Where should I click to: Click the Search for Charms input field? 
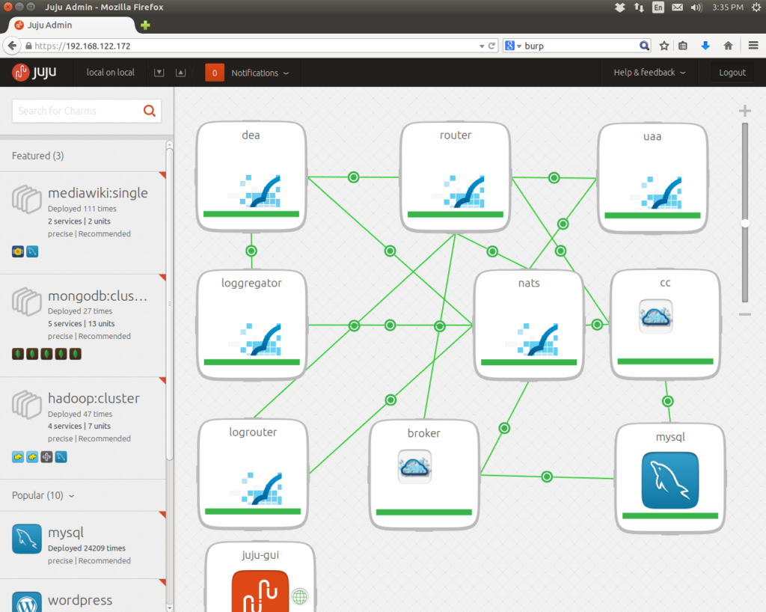point(87,111)
